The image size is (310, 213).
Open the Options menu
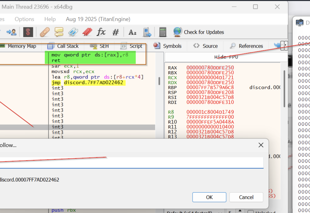point(24,19)
